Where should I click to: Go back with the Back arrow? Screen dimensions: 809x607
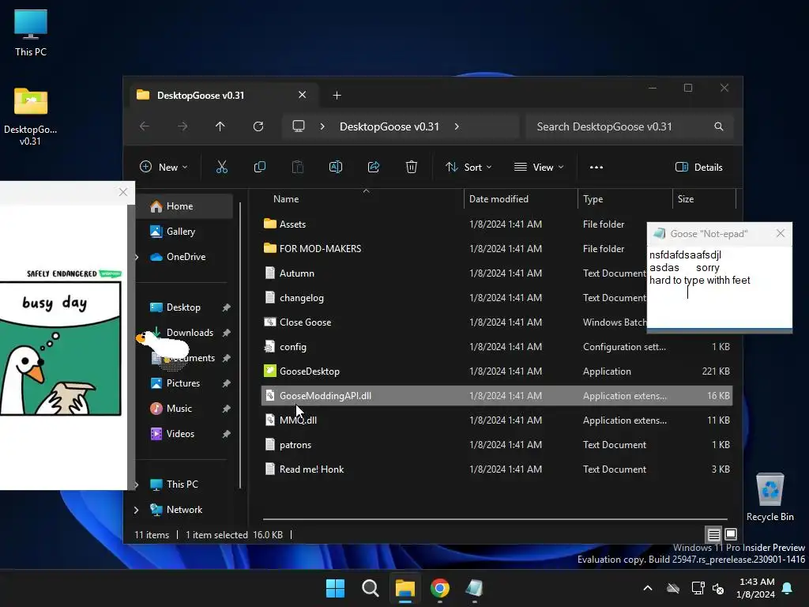(145, 126)
